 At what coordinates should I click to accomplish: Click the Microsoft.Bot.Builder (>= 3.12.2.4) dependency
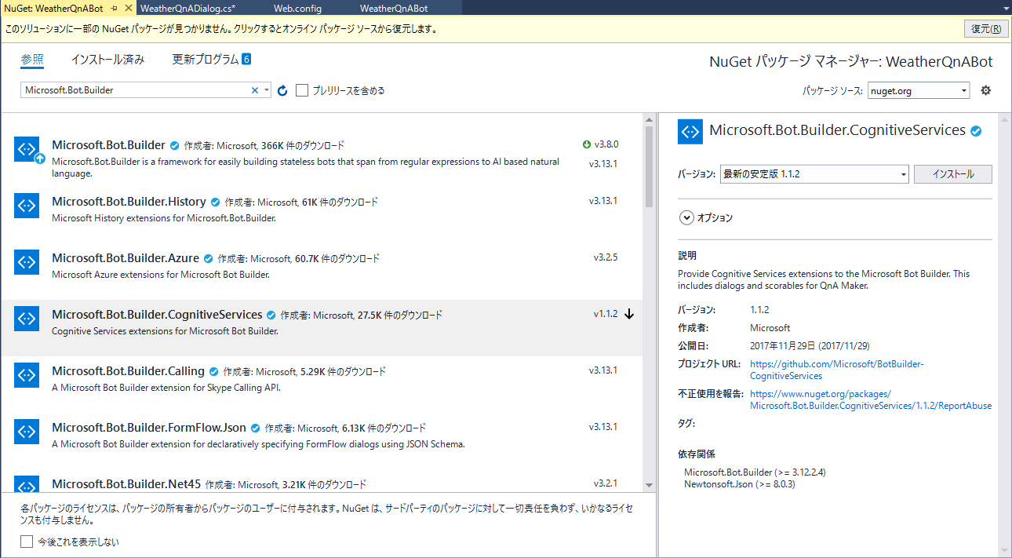[x=755, y=472]
